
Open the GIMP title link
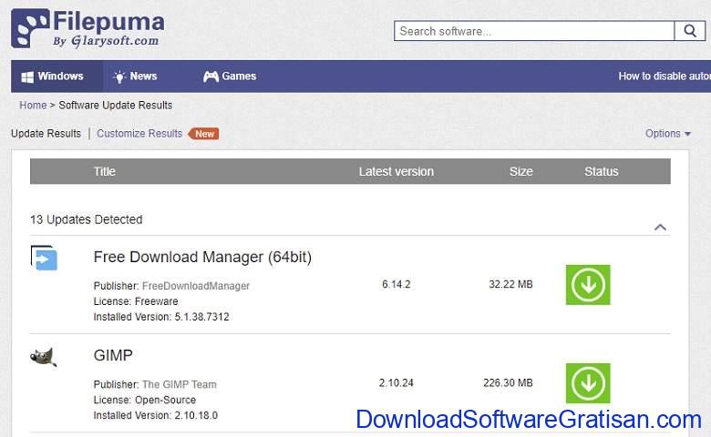tap(113, 355)
